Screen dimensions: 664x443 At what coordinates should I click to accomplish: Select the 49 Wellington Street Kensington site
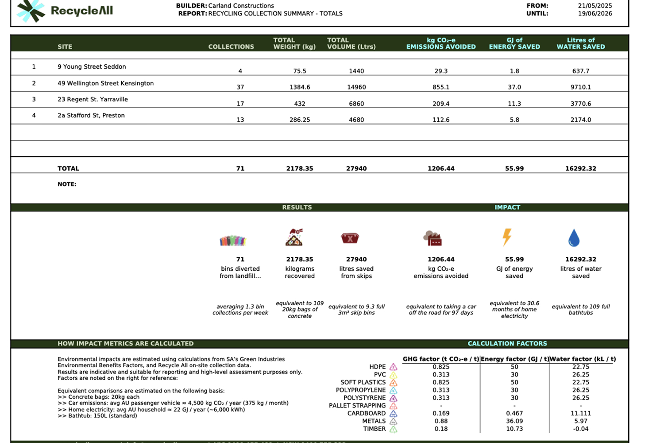tap(105, 83)
